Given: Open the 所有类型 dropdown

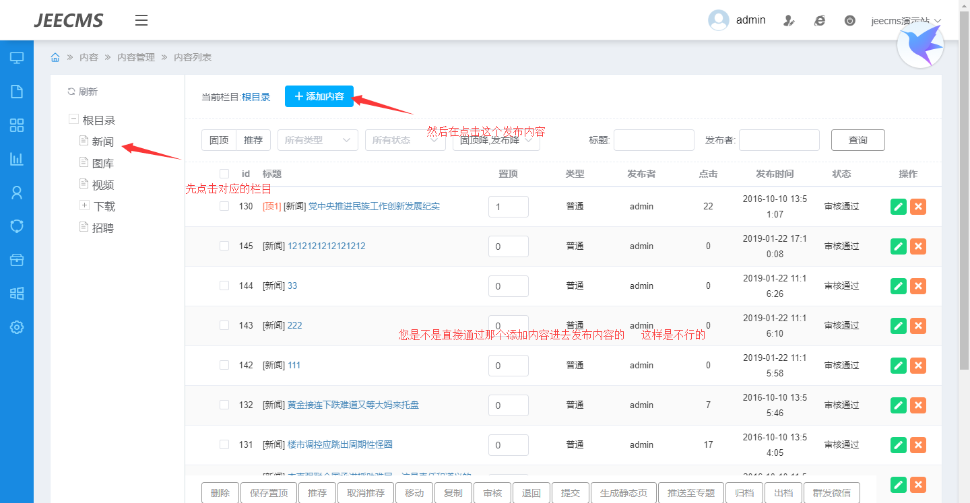Looking at the screenshot, I should [317, 140].
